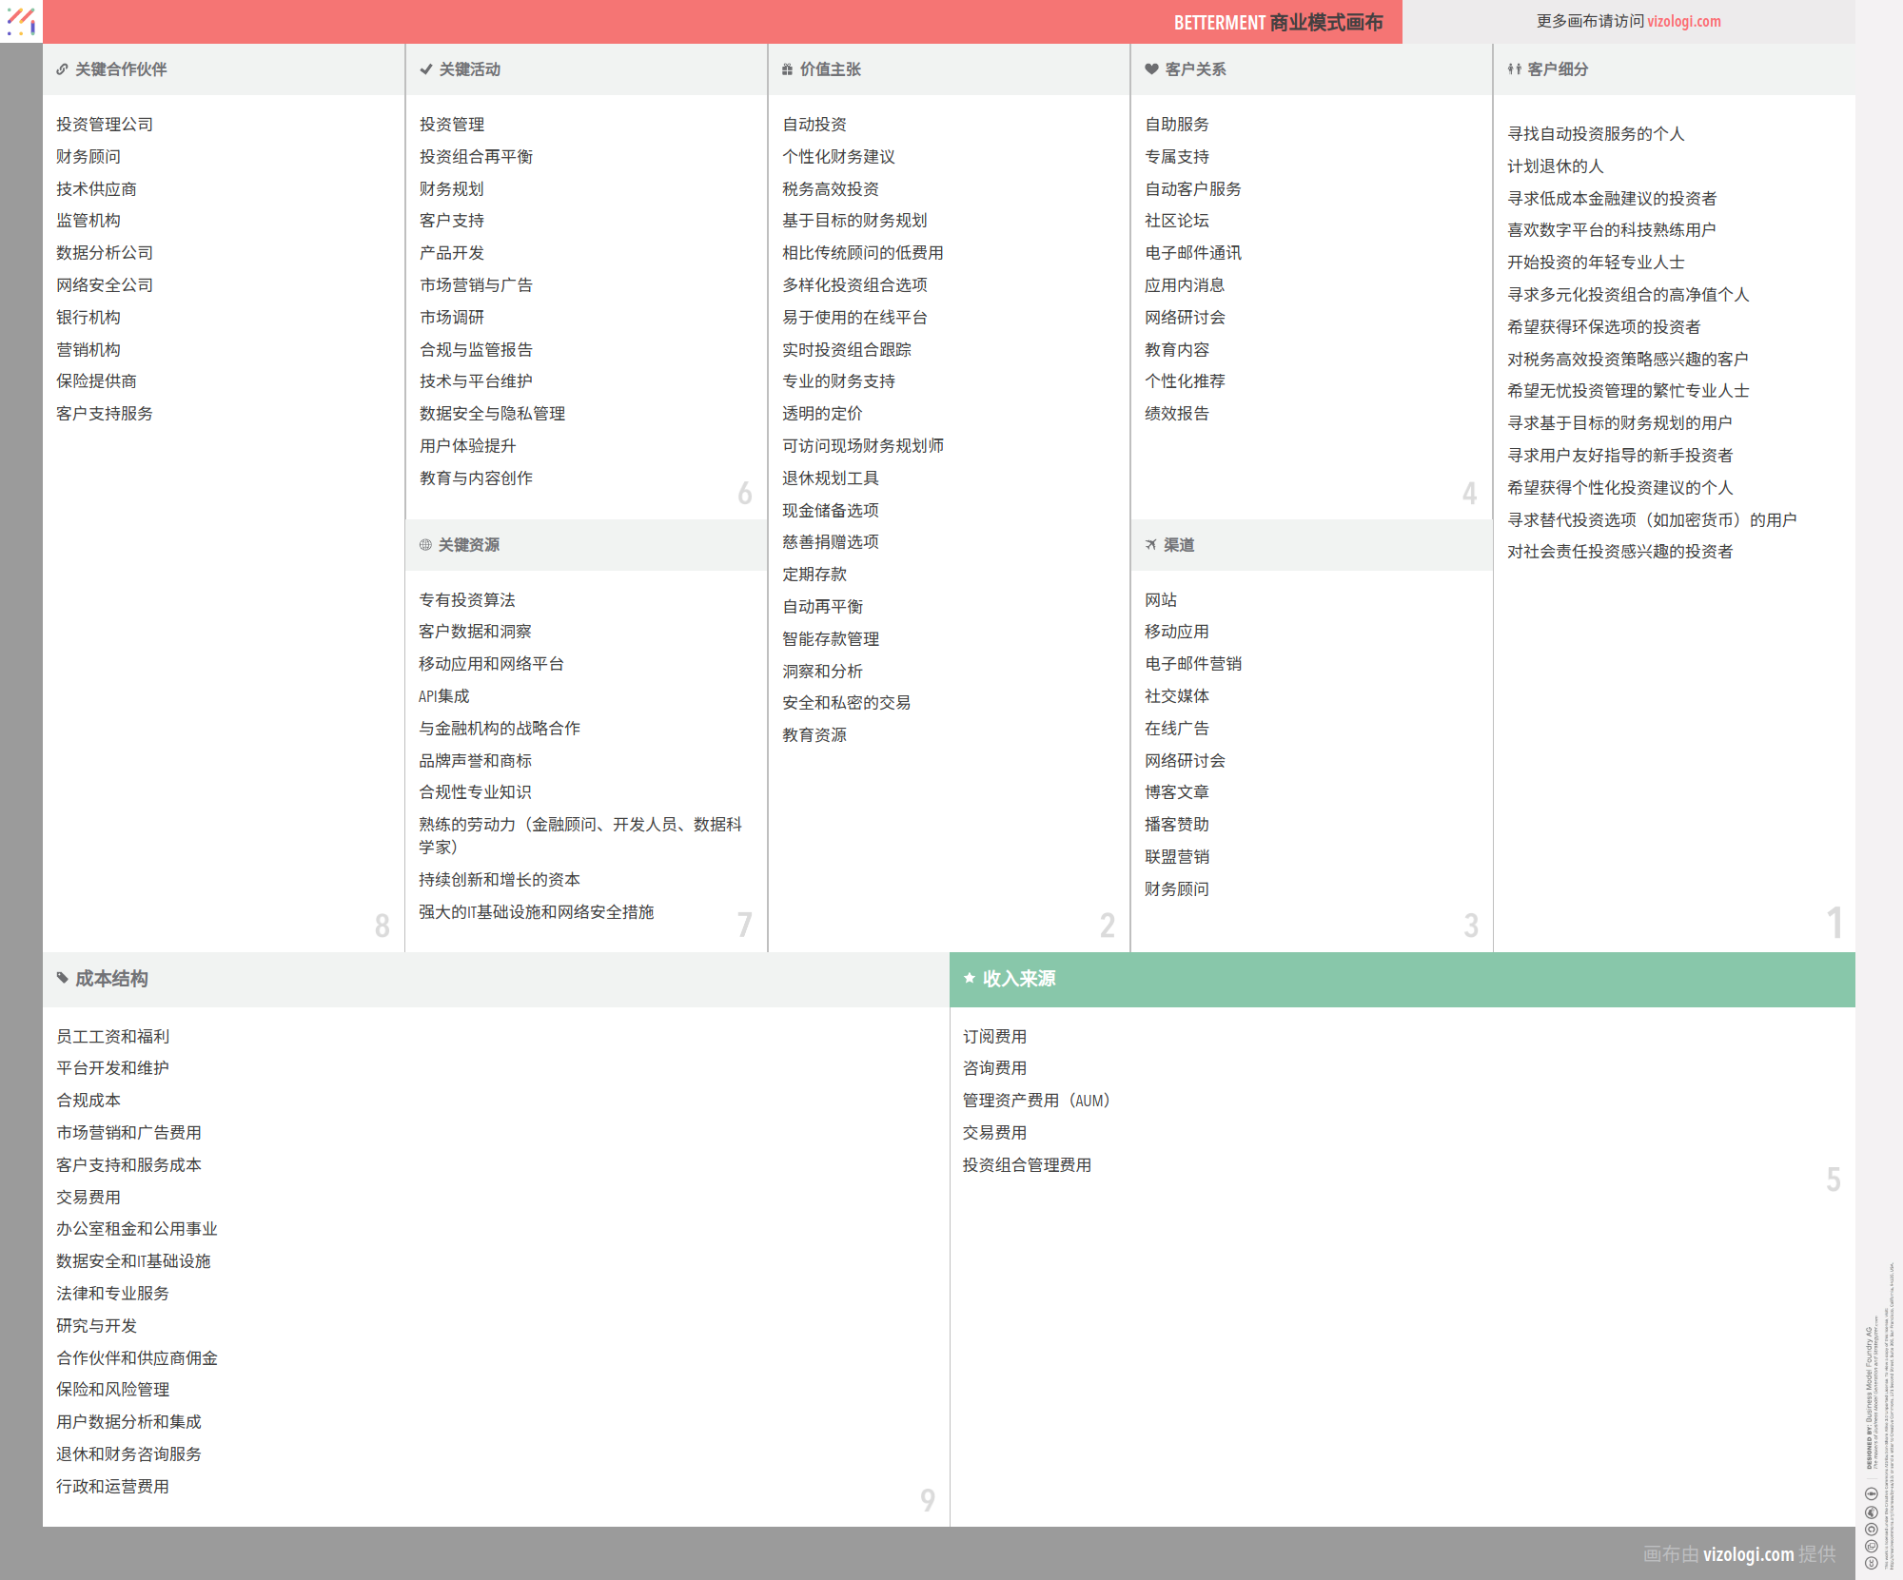Select 自动投资 in the value proposition list
The width and height of the screenshot is (1903, 1580).
(x=814, y=125)
